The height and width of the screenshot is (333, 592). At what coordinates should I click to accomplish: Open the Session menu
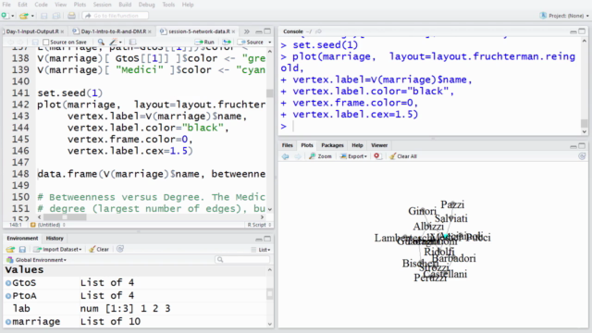(x=102, y=5)
